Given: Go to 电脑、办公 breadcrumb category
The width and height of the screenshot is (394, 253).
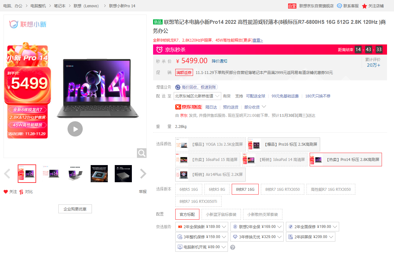Looking at the screenshot, I should coord(13,6).
